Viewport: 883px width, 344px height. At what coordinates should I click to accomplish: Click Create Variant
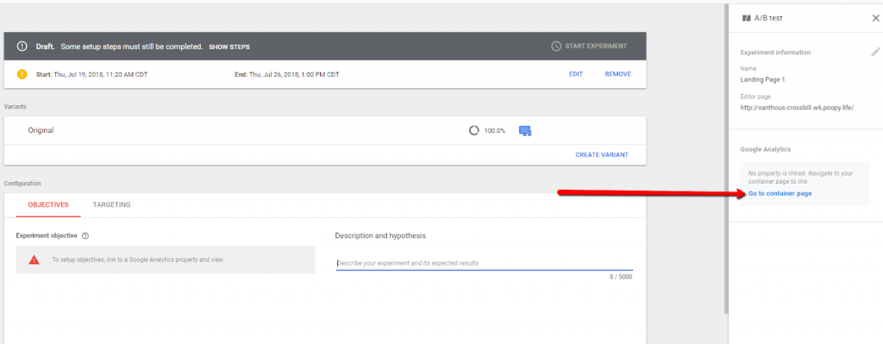tap(601, 154)
